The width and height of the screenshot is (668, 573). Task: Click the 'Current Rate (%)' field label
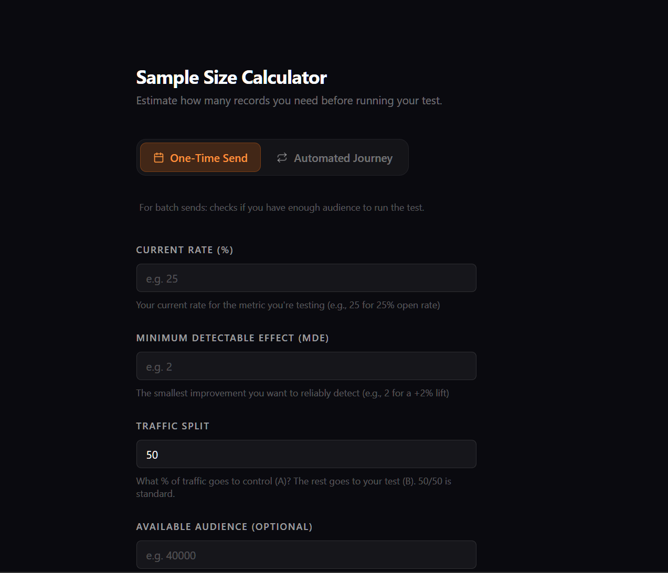click(x=185, y=250)
